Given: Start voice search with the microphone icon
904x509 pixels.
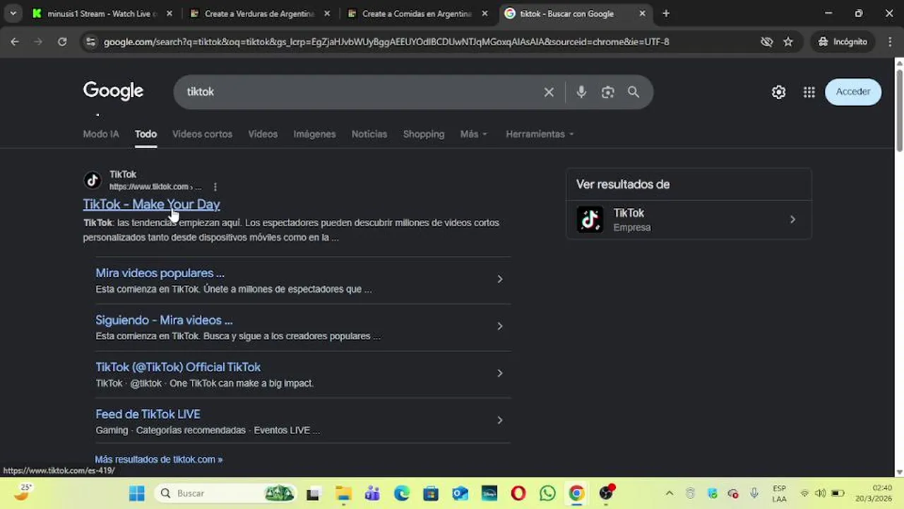Looking at the screenshot, I should pyautogui.click(x=581, y=92).
